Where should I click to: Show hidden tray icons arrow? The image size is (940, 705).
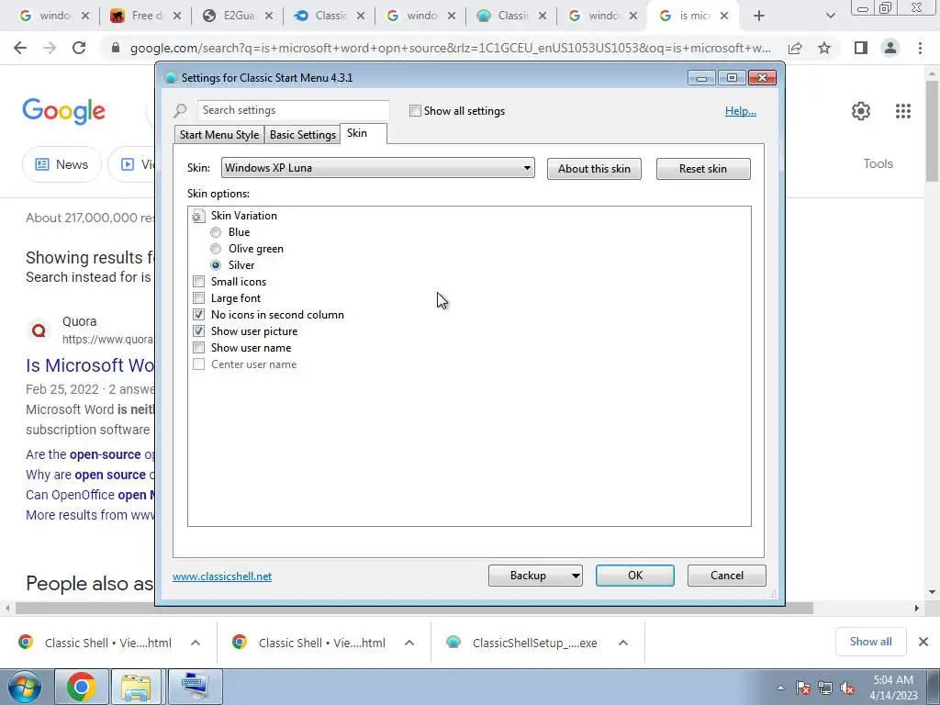tap(780, 688)
